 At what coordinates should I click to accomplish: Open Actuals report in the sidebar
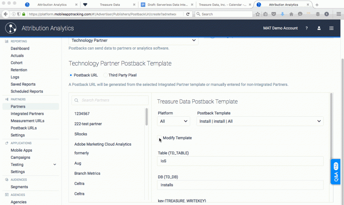click(x=17, y=56)
